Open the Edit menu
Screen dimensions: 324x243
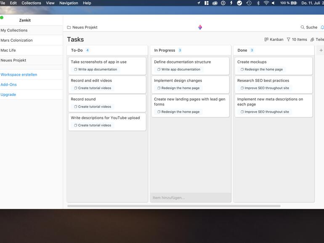[13, 3]
